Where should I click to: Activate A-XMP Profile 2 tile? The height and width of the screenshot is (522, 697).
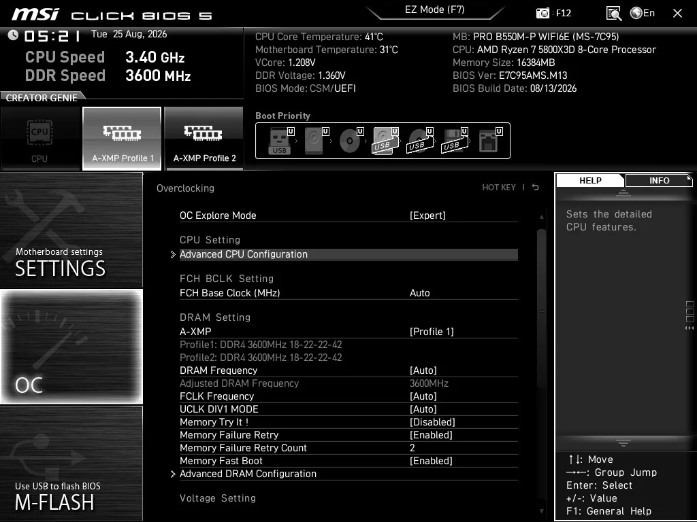click(x=204, y=139)
